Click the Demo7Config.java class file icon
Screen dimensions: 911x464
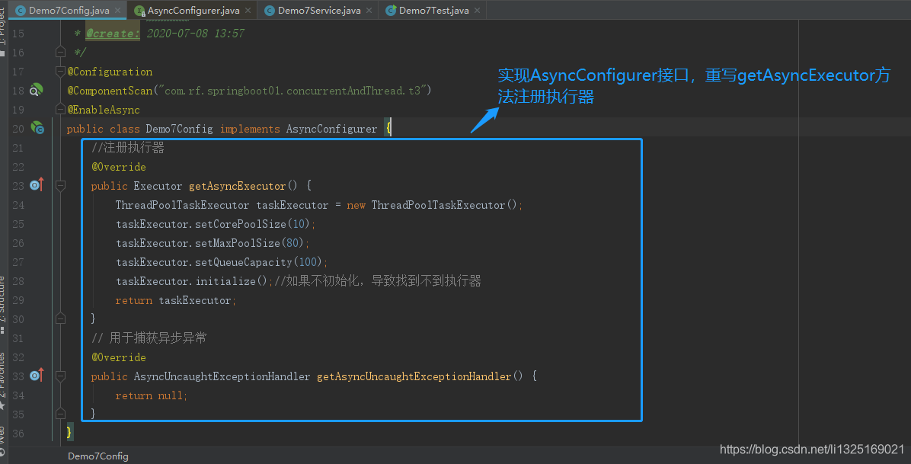point(21,11)
